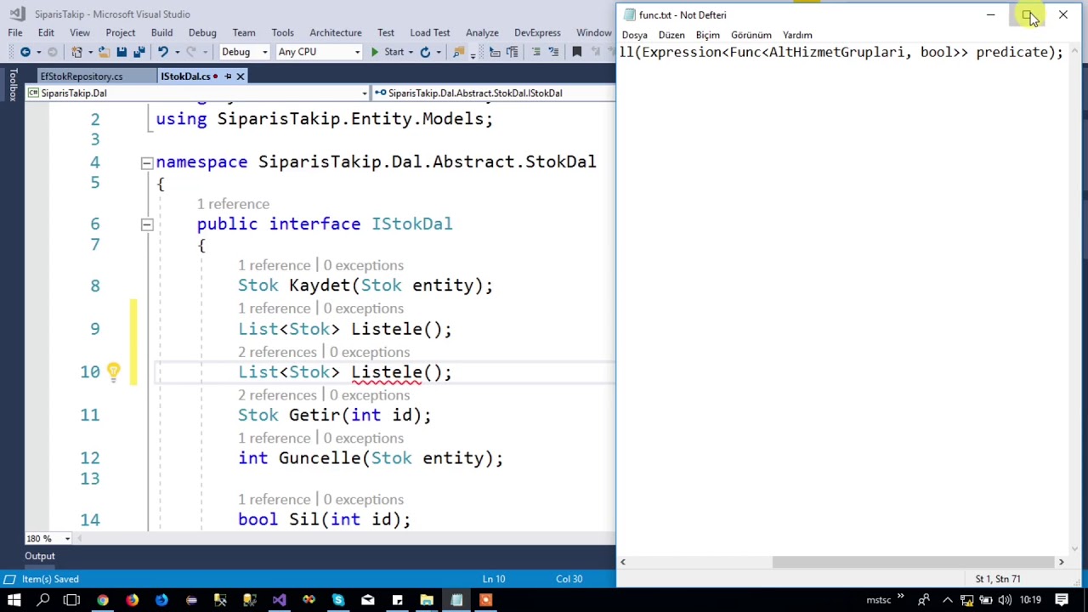Open Task View on the taskbar
Screen dimensions: 1088x612
click(x=71, y=600)
